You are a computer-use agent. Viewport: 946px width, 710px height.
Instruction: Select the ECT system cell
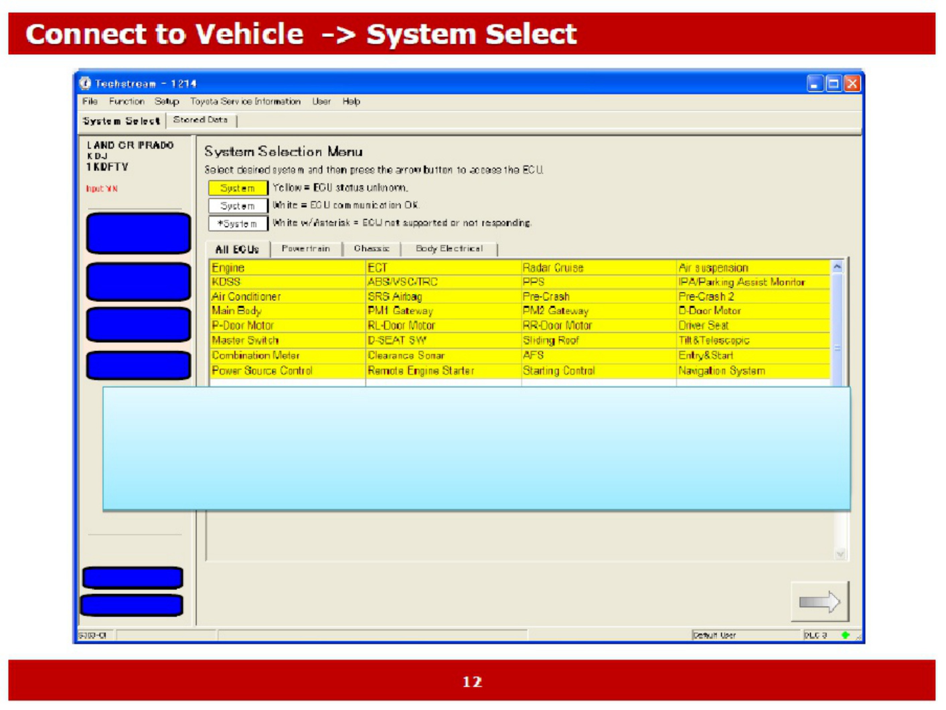click(443, 268)
